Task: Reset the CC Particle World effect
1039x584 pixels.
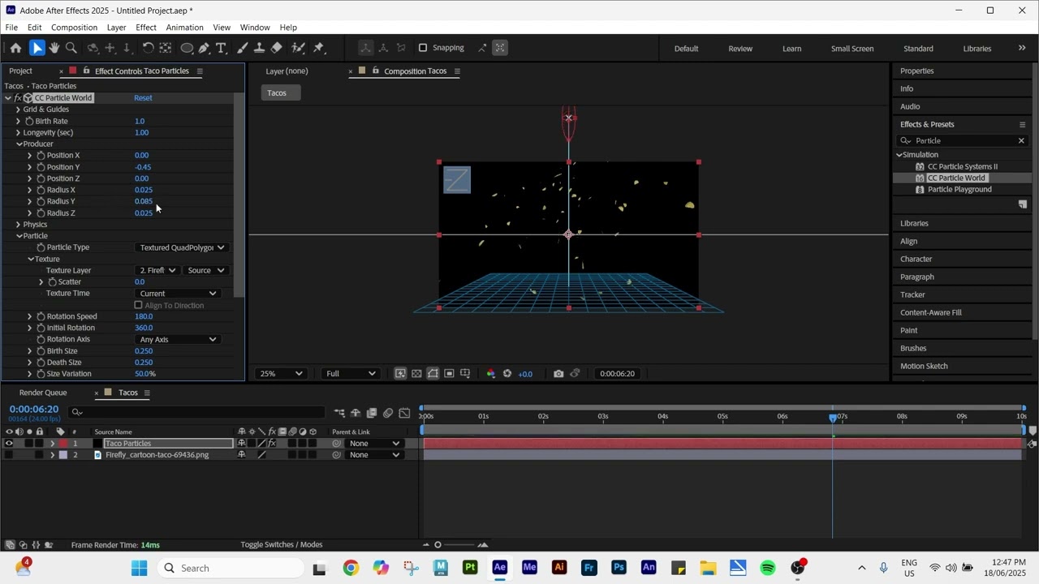Action: point(143,98)
